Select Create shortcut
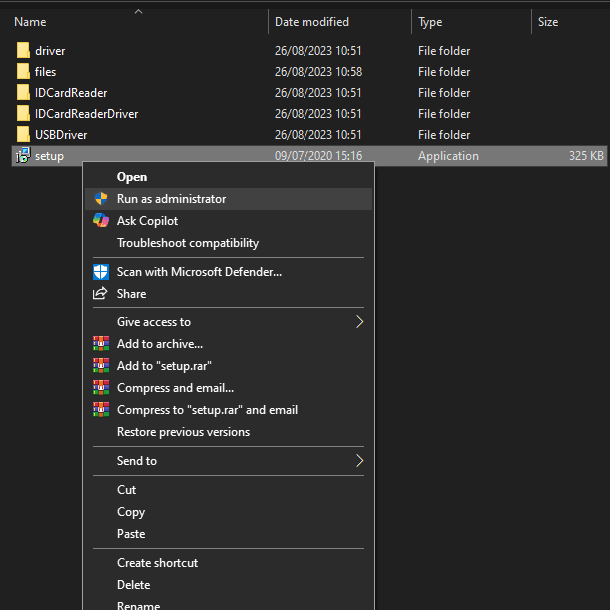Screen dimensions: 610x610 click(229, 563)
